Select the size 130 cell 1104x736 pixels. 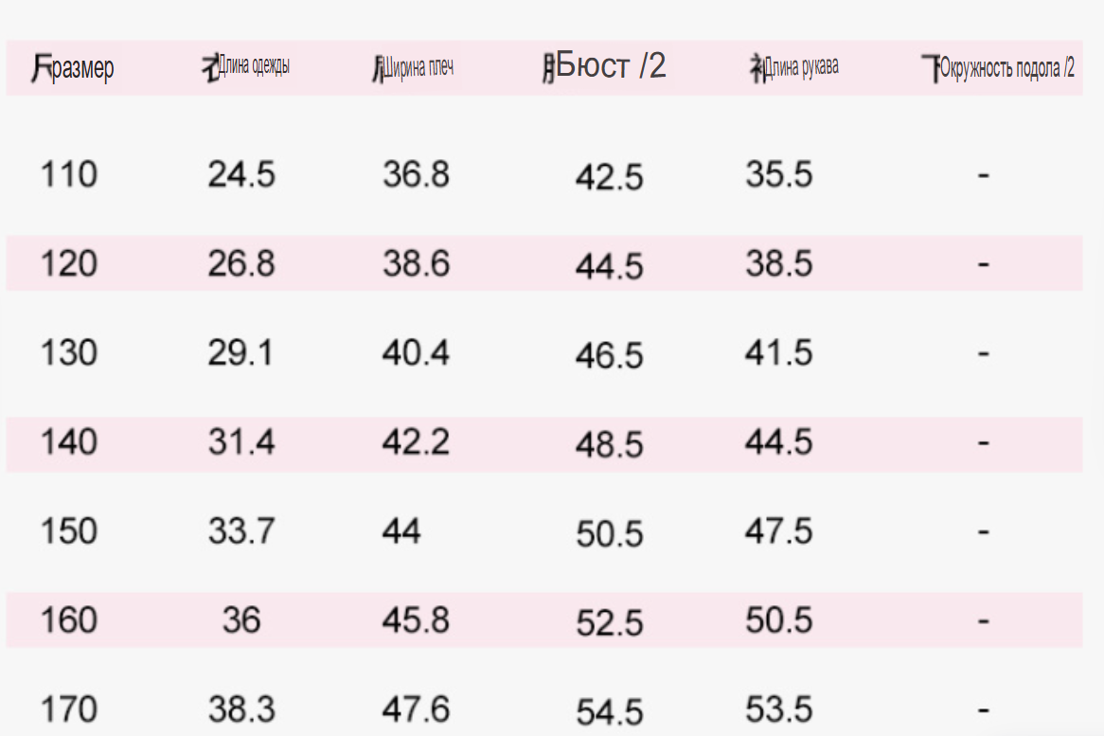(69, 352)
